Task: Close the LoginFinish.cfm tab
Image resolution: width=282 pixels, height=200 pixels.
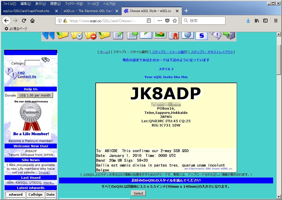Action: [x=57, y=11]
